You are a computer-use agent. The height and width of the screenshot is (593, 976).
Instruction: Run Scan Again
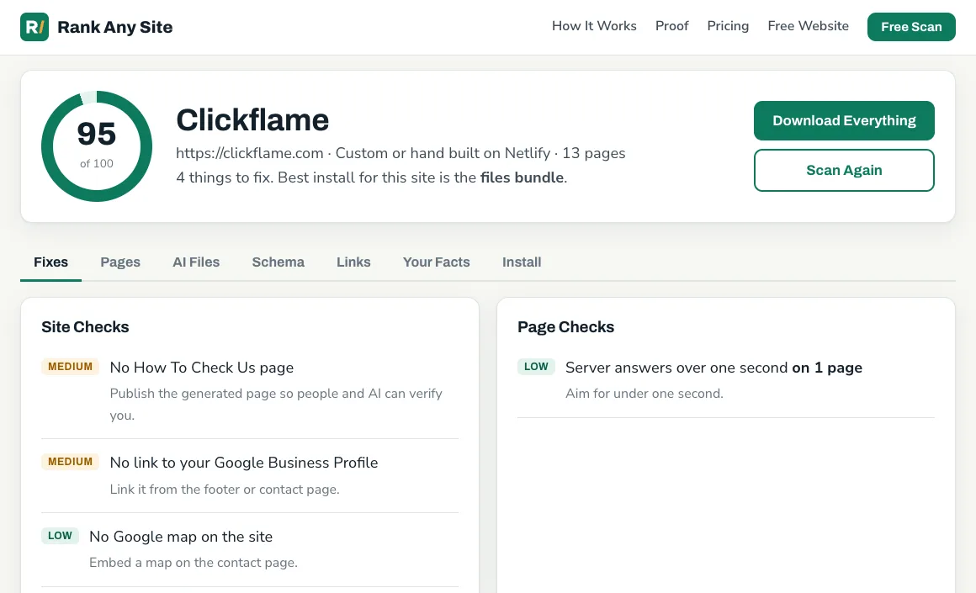click(844, 170)
